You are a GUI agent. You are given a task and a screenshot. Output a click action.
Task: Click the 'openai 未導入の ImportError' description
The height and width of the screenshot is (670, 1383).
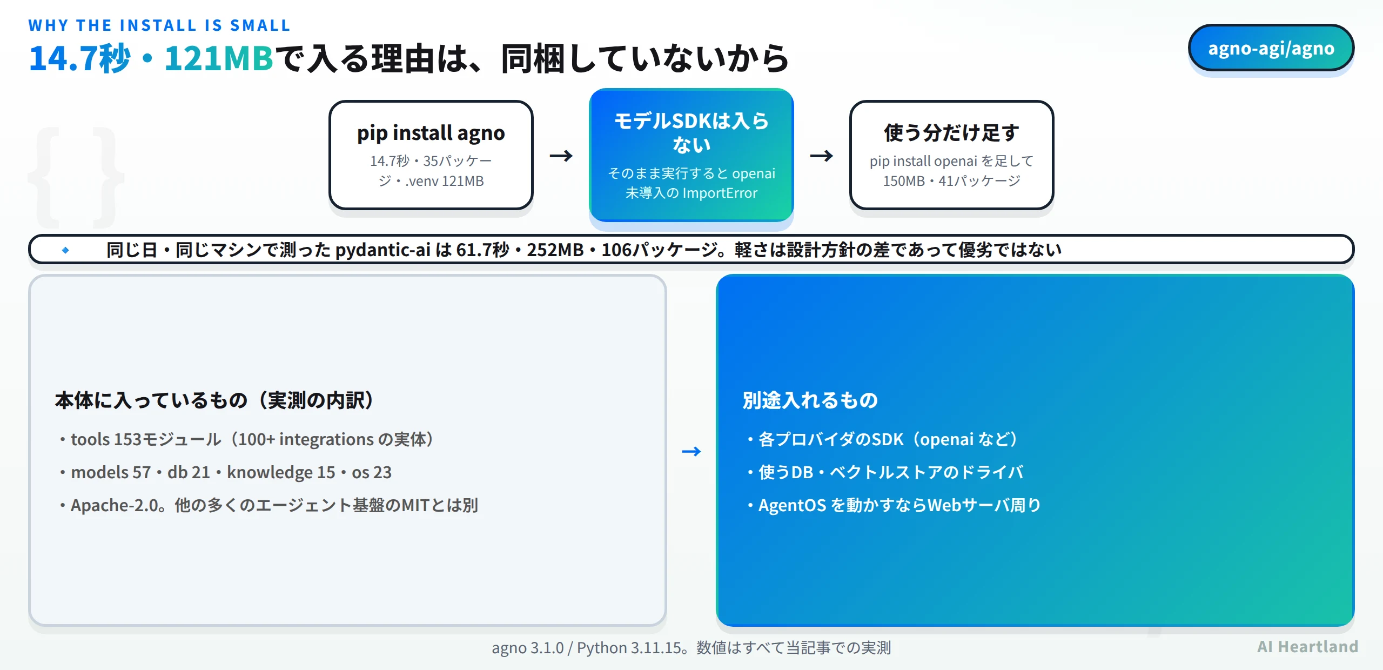tap(691, 183)
